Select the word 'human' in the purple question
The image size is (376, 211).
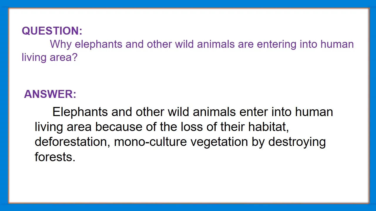[x=337, y=44]
